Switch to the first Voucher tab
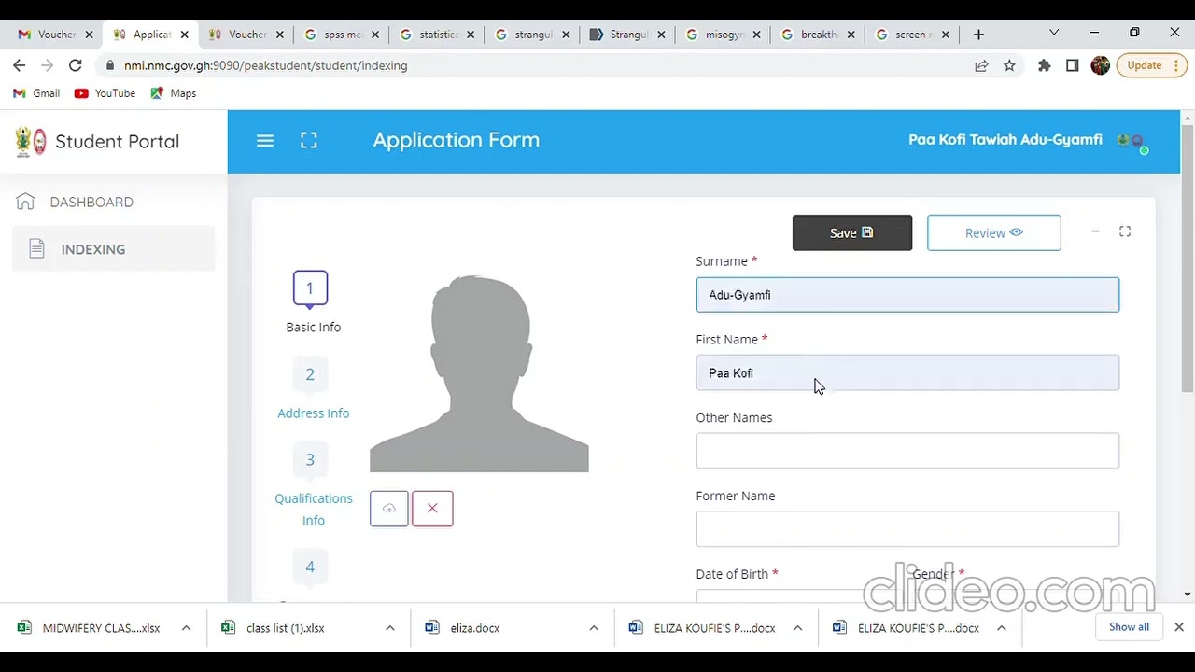1195x672 pixels. pyautogui.click(x=55, y=35)
